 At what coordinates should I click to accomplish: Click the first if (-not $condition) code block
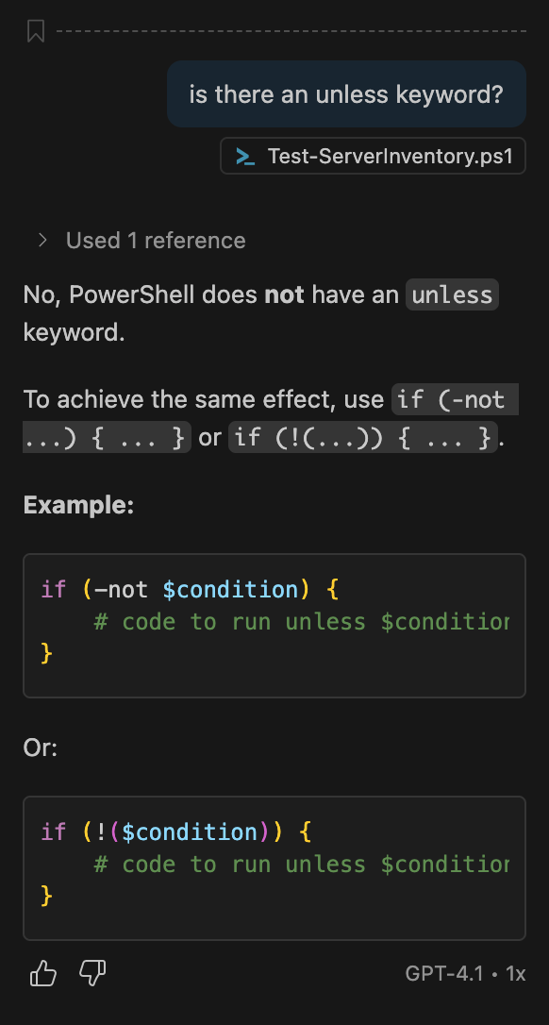(x=274, y=621)
